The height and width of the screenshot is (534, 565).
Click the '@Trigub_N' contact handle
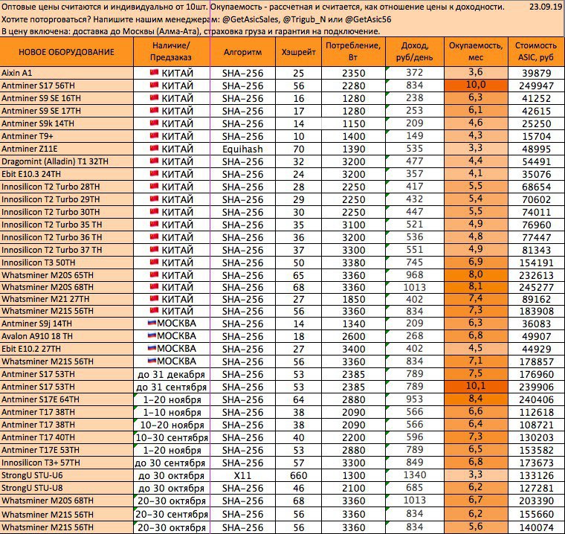305,19
